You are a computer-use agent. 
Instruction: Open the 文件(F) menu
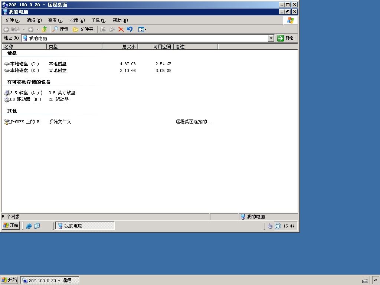(12, 20)
